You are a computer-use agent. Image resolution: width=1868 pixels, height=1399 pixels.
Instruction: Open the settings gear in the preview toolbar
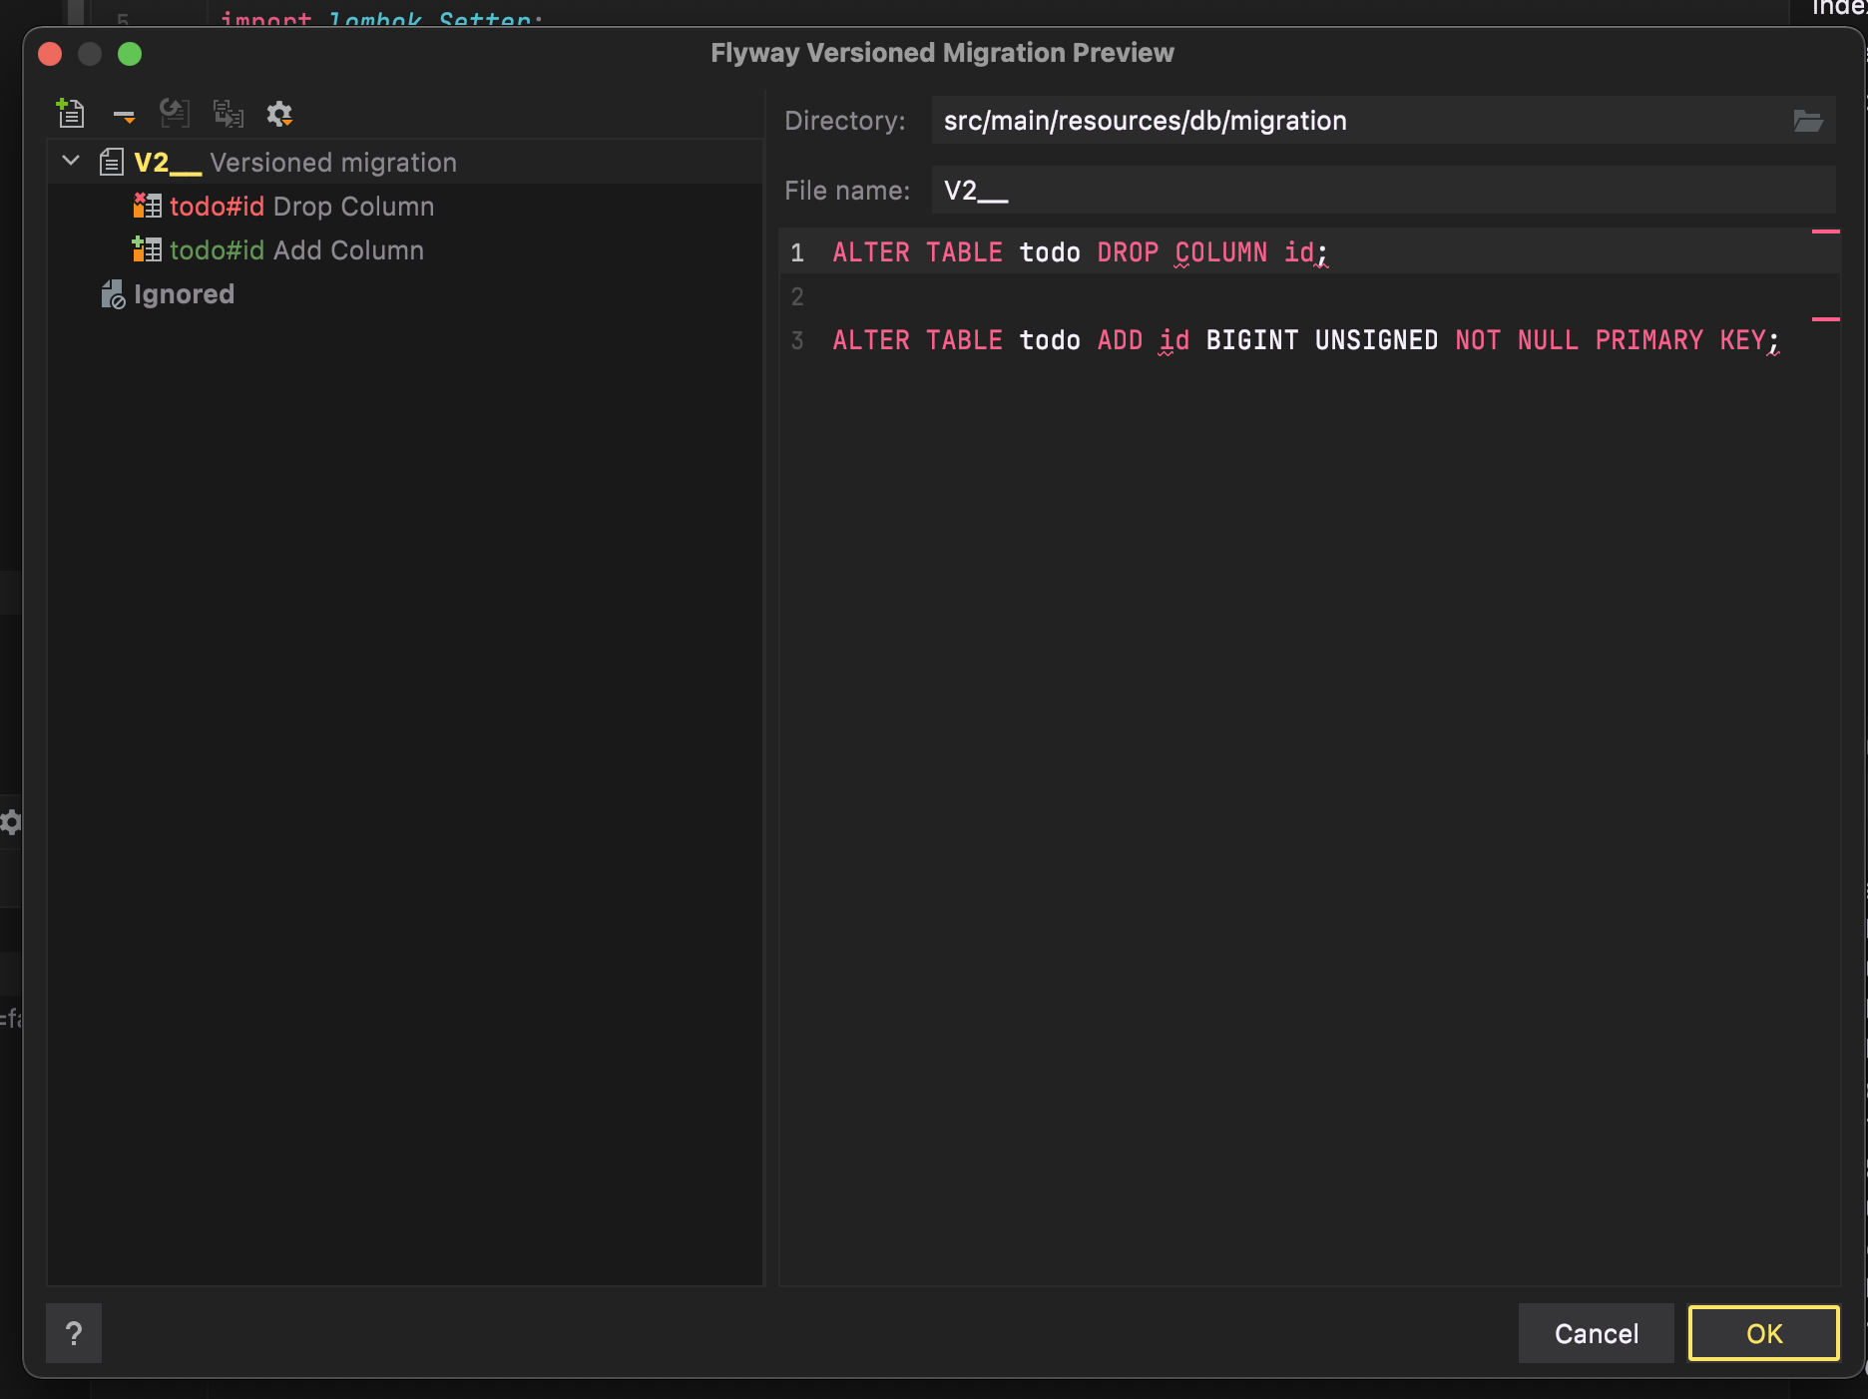coord(279,114)
